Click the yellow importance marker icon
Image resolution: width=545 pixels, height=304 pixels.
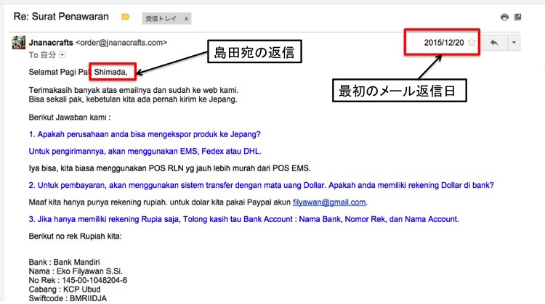pos(126,17)
